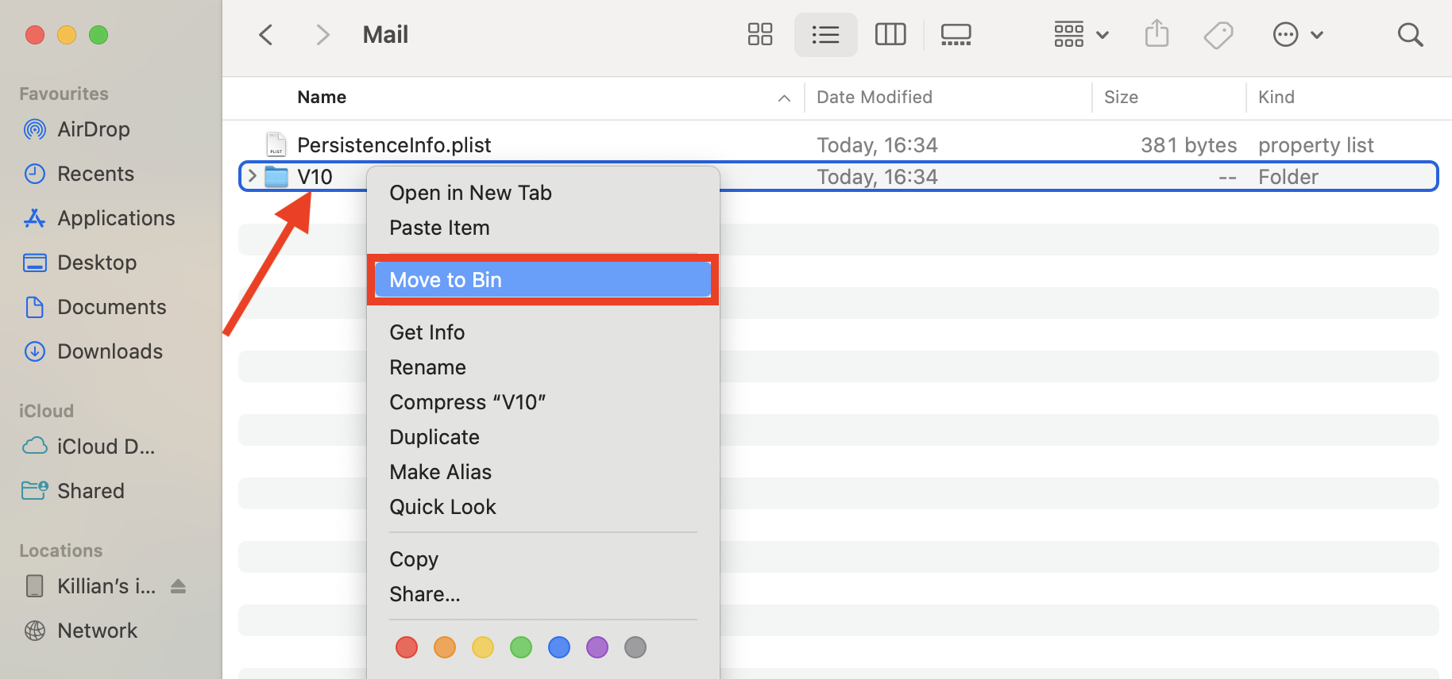Screen dimensions: 1452x679
Task: Open AirDrop in the sidebar
Action: pyautogui.click(x=94, y=129)
